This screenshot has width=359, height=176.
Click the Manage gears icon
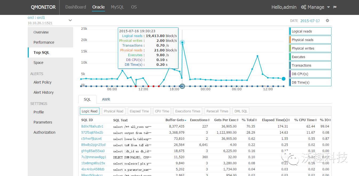point(303,7)
